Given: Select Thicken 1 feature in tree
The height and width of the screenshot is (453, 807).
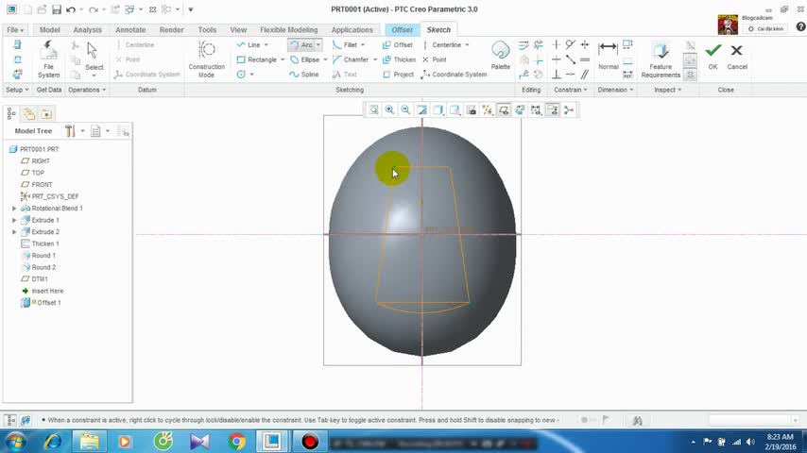Looking at the screenshot, I should (x=40, y=243).
